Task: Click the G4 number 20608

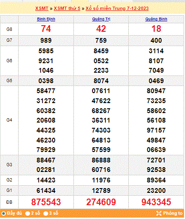Action: (x=46, y=120)
